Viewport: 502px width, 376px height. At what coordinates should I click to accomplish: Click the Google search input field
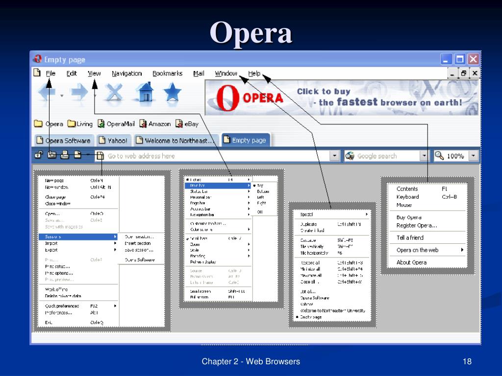click(387, 156)
